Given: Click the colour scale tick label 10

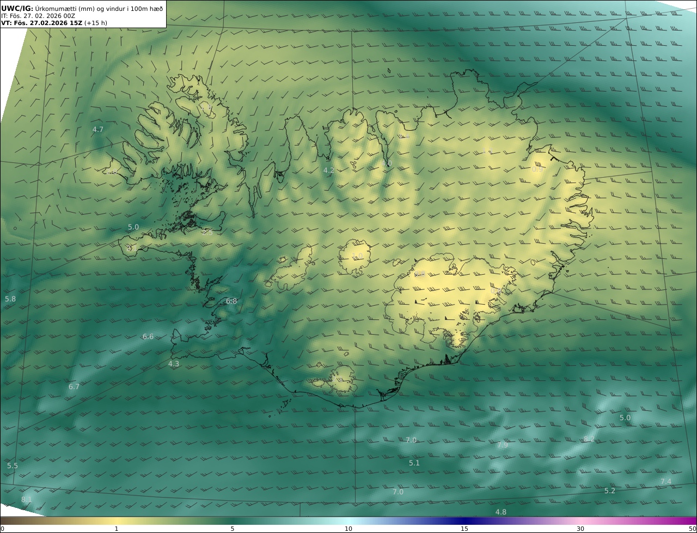Looking at the screenshot, I should tap(348, 529).
